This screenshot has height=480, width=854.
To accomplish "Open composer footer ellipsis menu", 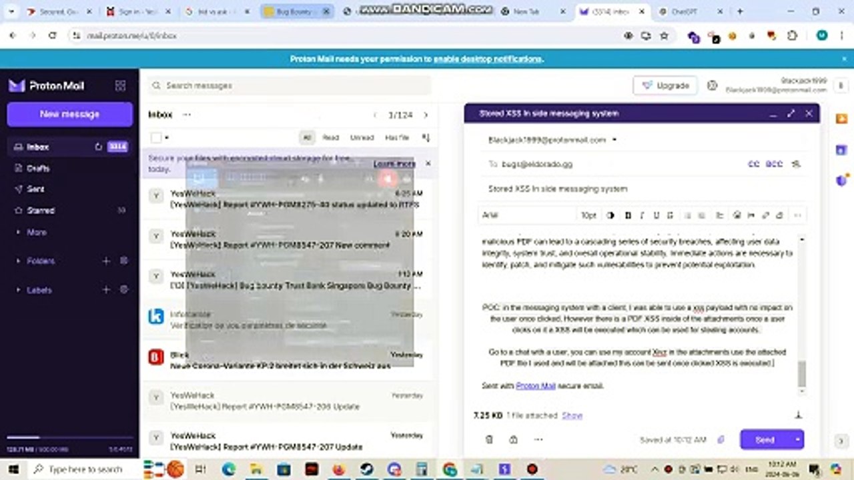I will [538, 439].
